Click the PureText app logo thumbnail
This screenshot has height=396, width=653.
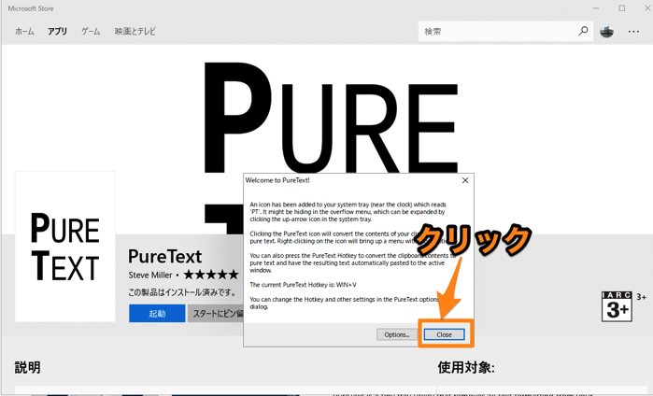pyautogui.click(x=65, y=246)
